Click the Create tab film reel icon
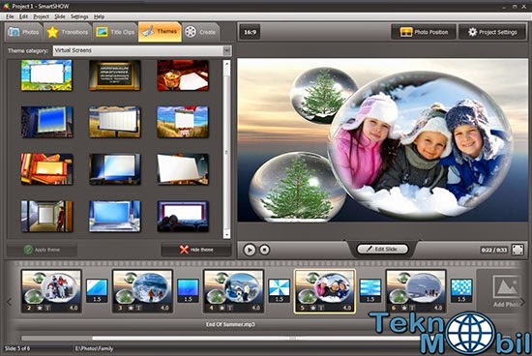The width and height of the screenshot is (532, 356). (x=191, y=32)
